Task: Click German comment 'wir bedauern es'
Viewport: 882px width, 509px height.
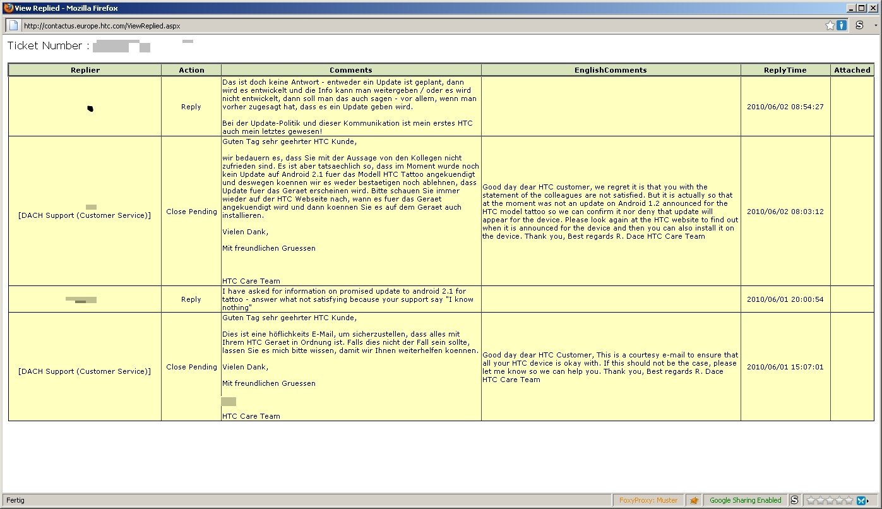Action: tap(350, 187)
